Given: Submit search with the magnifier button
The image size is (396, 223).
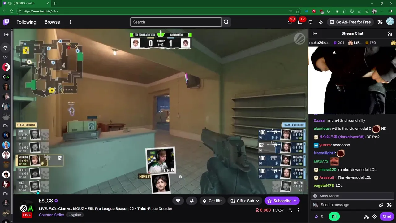Looking at the screenshot, I should pyautogui.click(x=226, y=22).
